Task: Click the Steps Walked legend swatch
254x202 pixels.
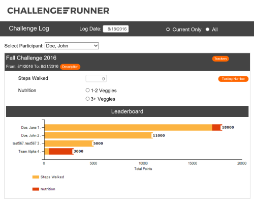Action: click(36, 177)
